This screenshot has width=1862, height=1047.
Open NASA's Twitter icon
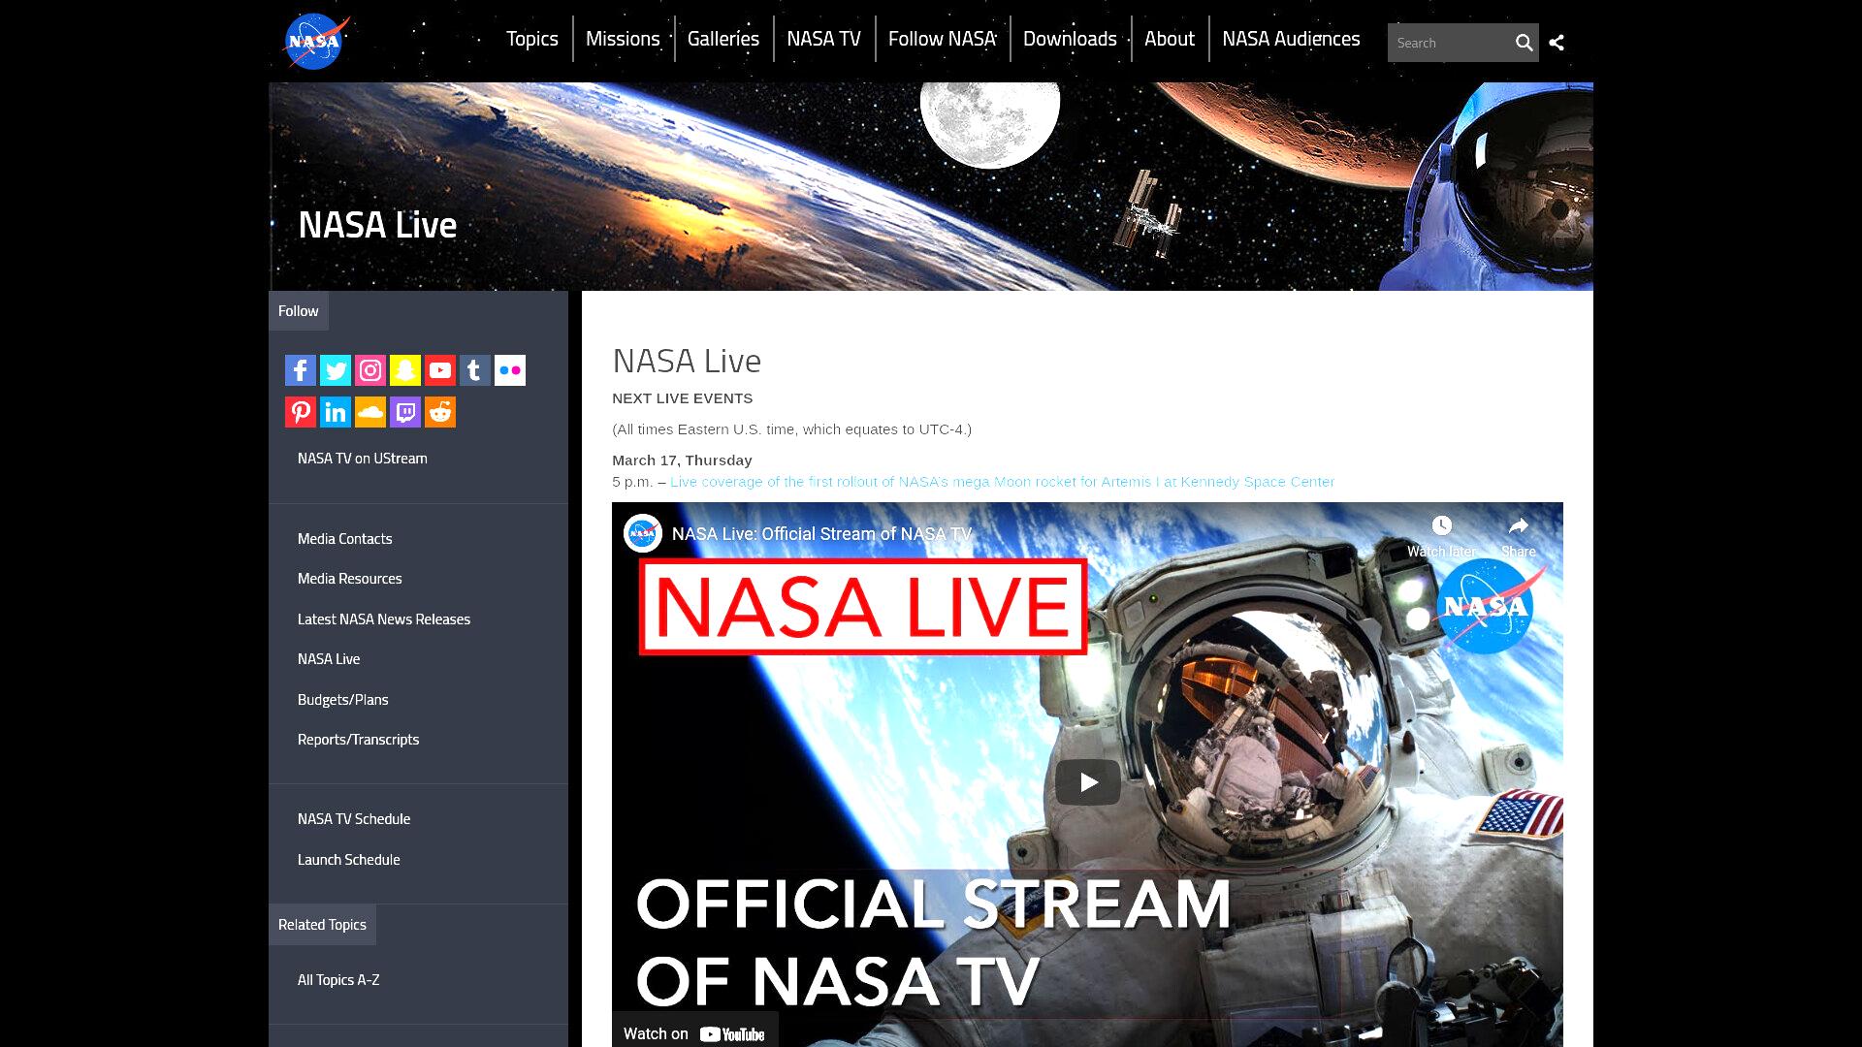pyautogui.click(x=336, y=370)
